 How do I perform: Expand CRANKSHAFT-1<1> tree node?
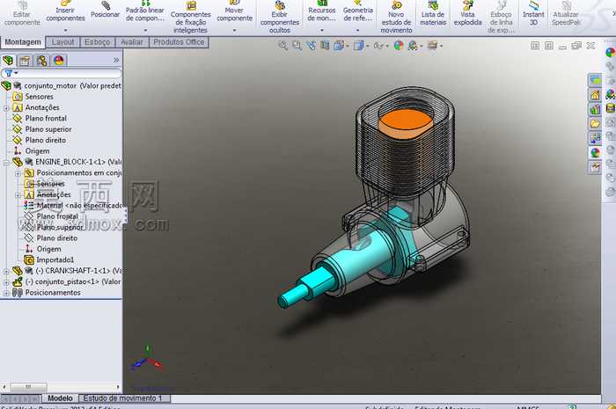(6, 271)
